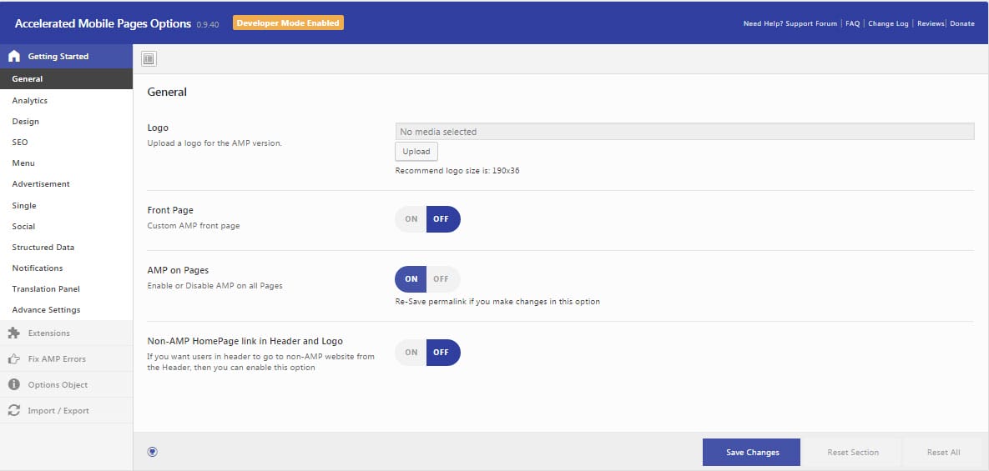Toggle the Front Page switch
Screen dimensions: 989x471
click(427, 219)
